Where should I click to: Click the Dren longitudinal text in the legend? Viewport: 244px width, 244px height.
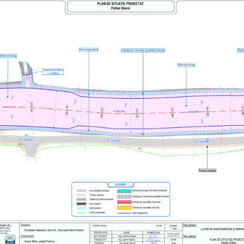[x=140, y=213]
